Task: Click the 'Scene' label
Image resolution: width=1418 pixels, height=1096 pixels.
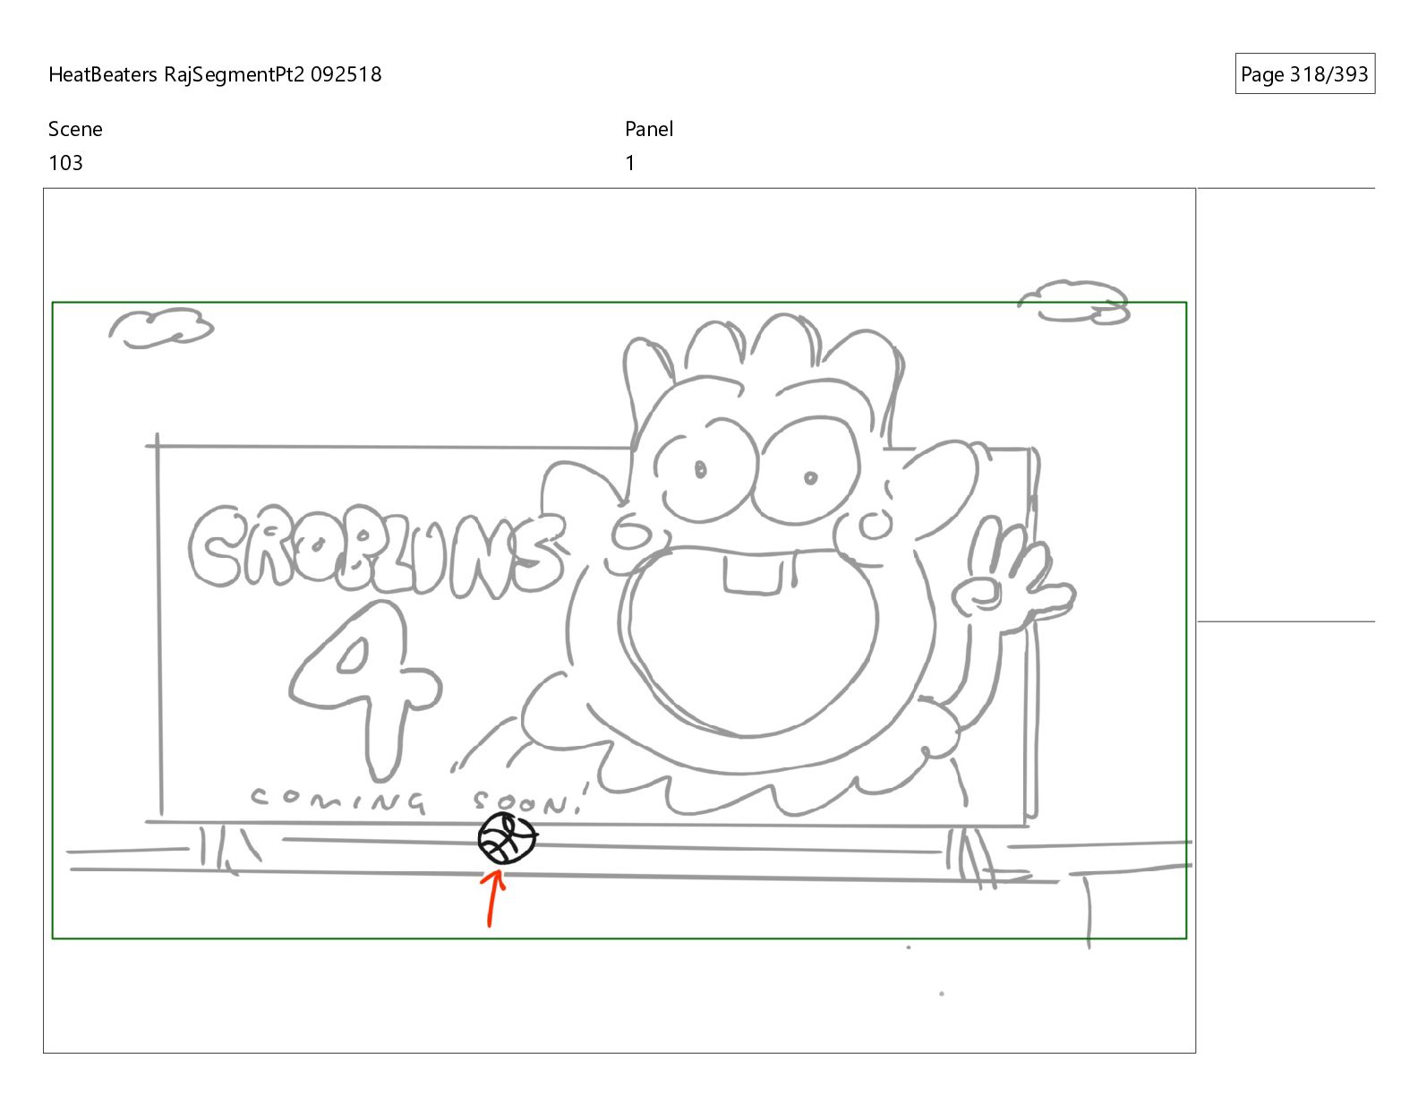Action: click(x=75, y=129)
